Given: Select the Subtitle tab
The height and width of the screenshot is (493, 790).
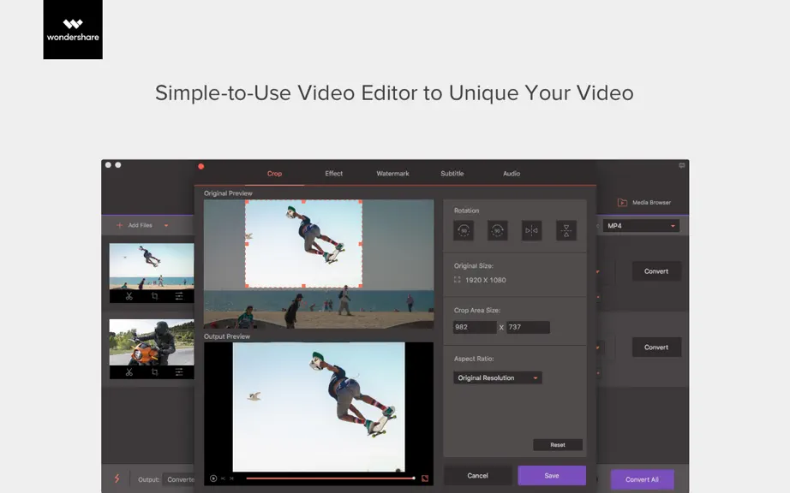Looking at the screenshot, I should tap(452, 174).
